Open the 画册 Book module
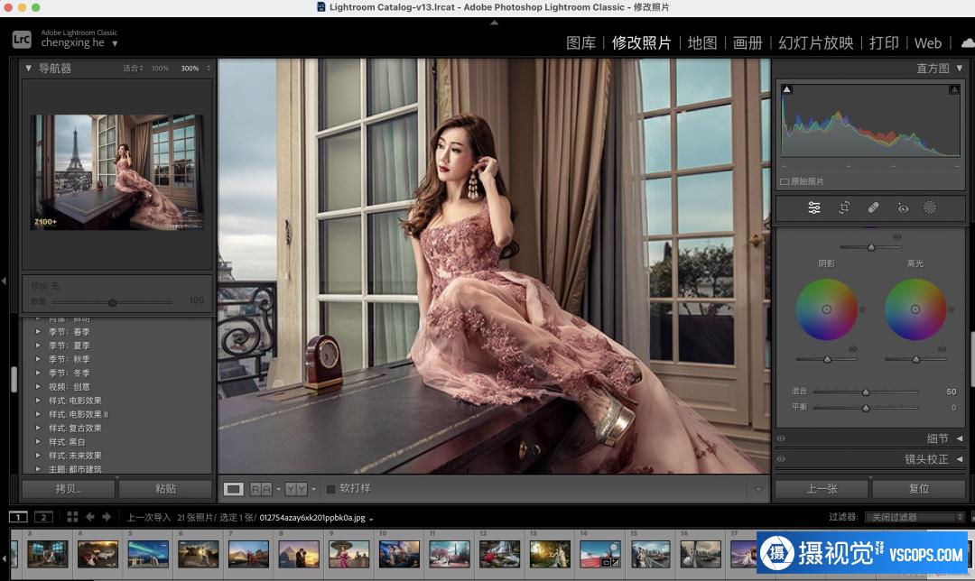Image resolution: width=975 pixels, height=581 pixels. click(747, 43)
